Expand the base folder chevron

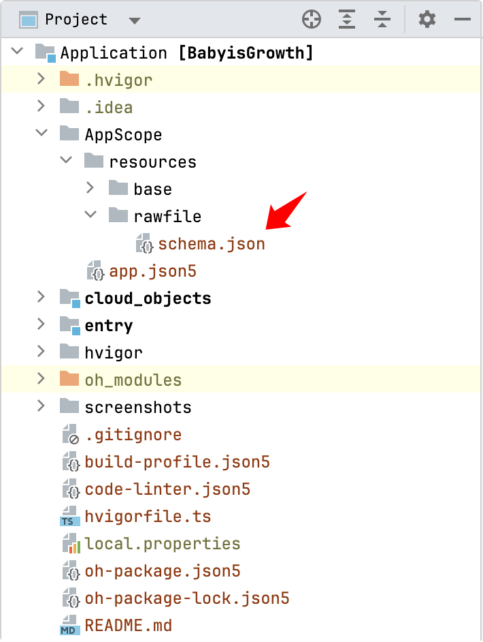pyautogui.click(x=90, y=187)
